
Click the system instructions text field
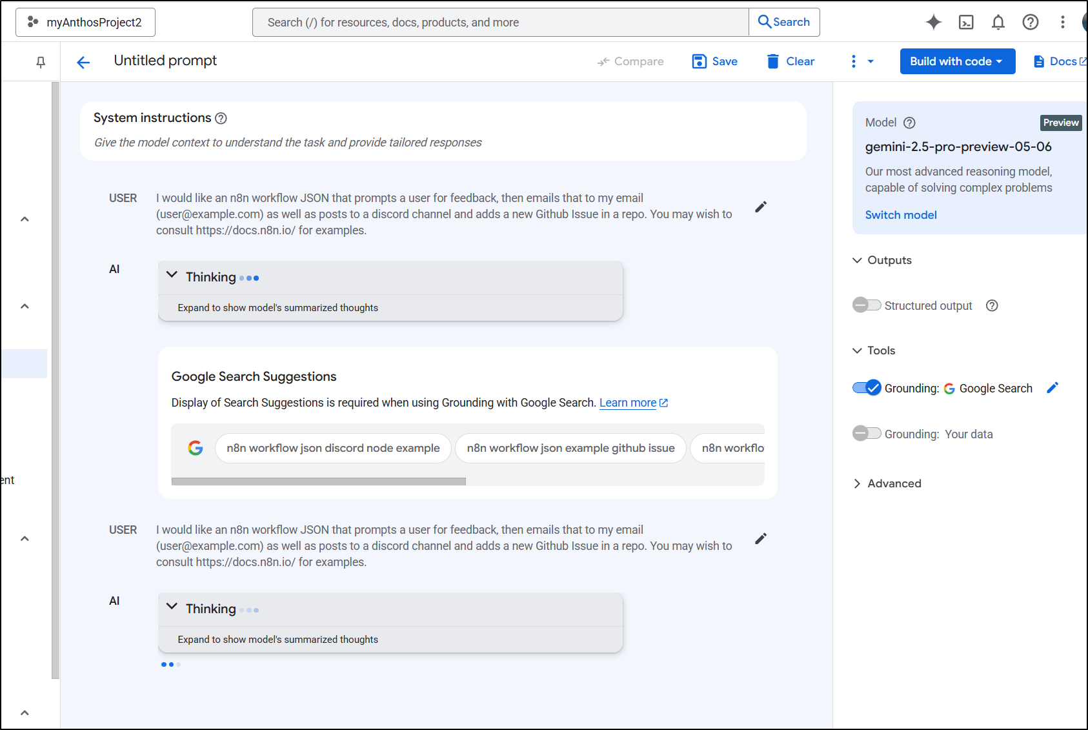(288, 143)
